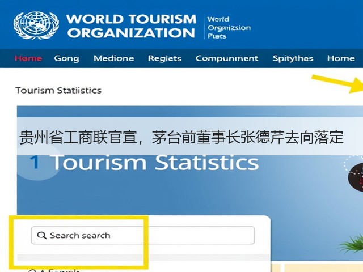Click the Tourism Statiistics breadcrumb text
363x272 pixels.
pyautogui.click(x=58, y=90)
